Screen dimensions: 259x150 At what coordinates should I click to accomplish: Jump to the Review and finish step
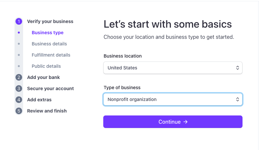47,111
